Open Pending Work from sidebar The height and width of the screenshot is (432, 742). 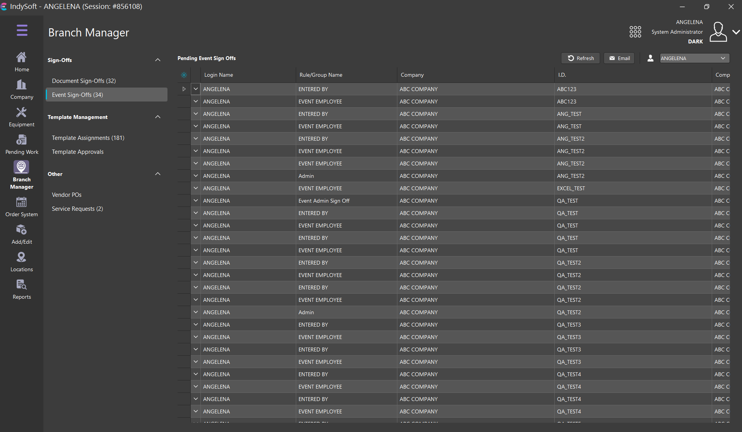[22, 145]
